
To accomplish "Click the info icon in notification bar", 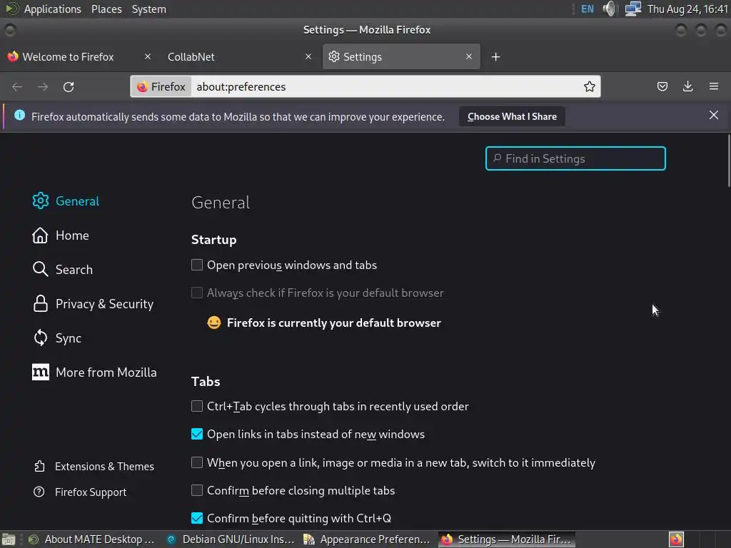I will click(x=19, y=115).
